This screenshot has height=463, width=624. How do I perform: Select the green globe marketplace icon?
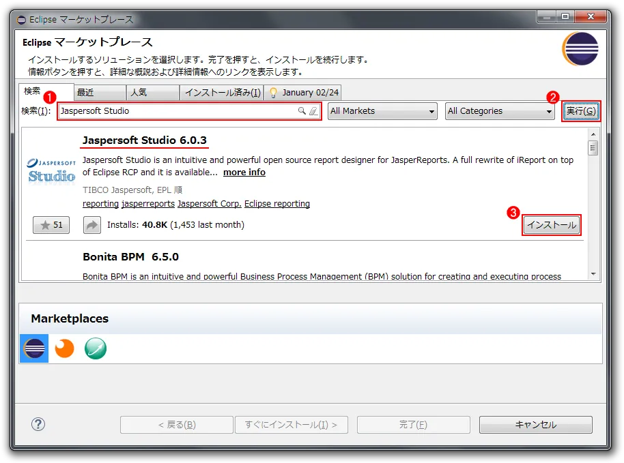(96, 348)
